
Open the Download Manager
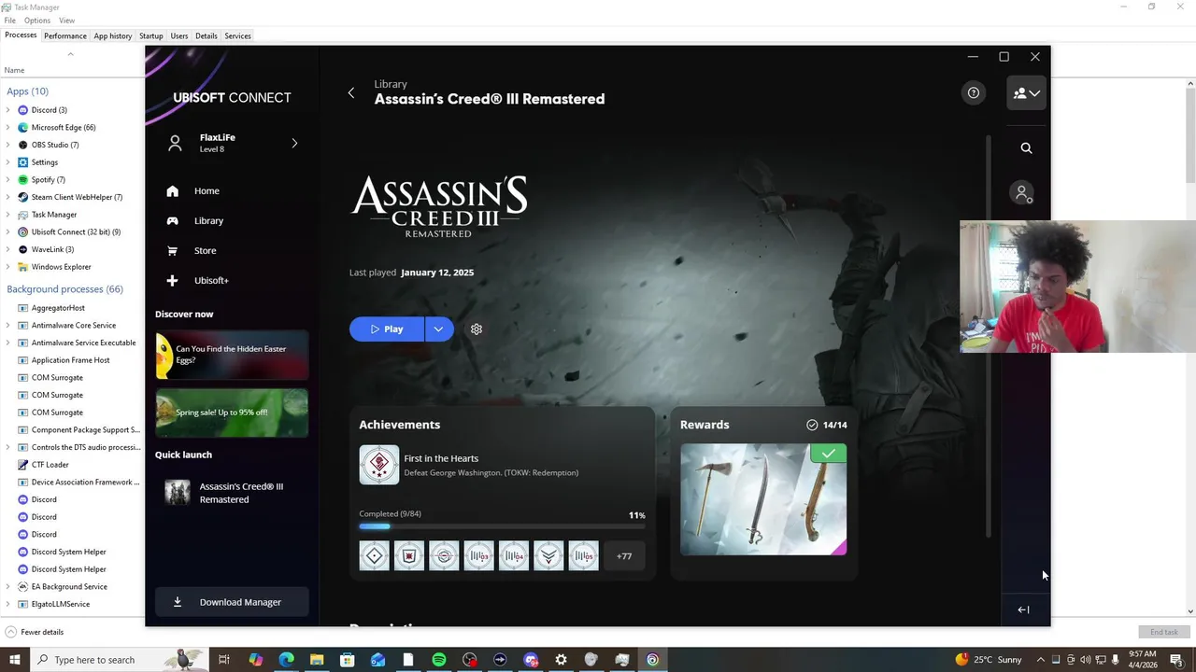231,602
